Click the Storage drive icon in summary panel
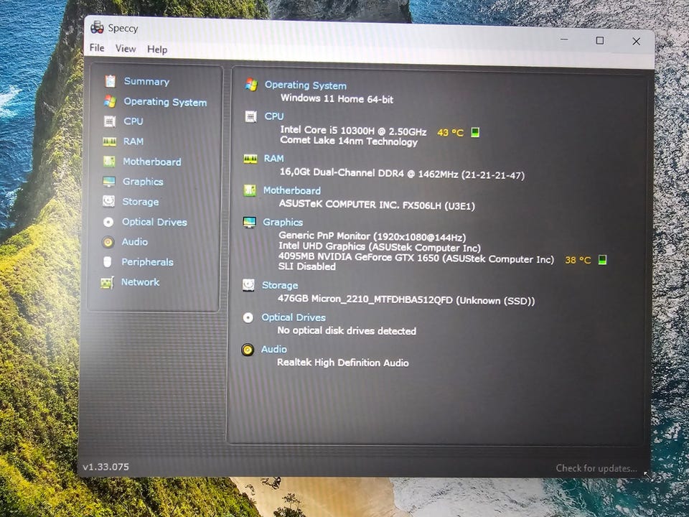The height and width of the screenshot is (517, 689). (x=248, y=285)
